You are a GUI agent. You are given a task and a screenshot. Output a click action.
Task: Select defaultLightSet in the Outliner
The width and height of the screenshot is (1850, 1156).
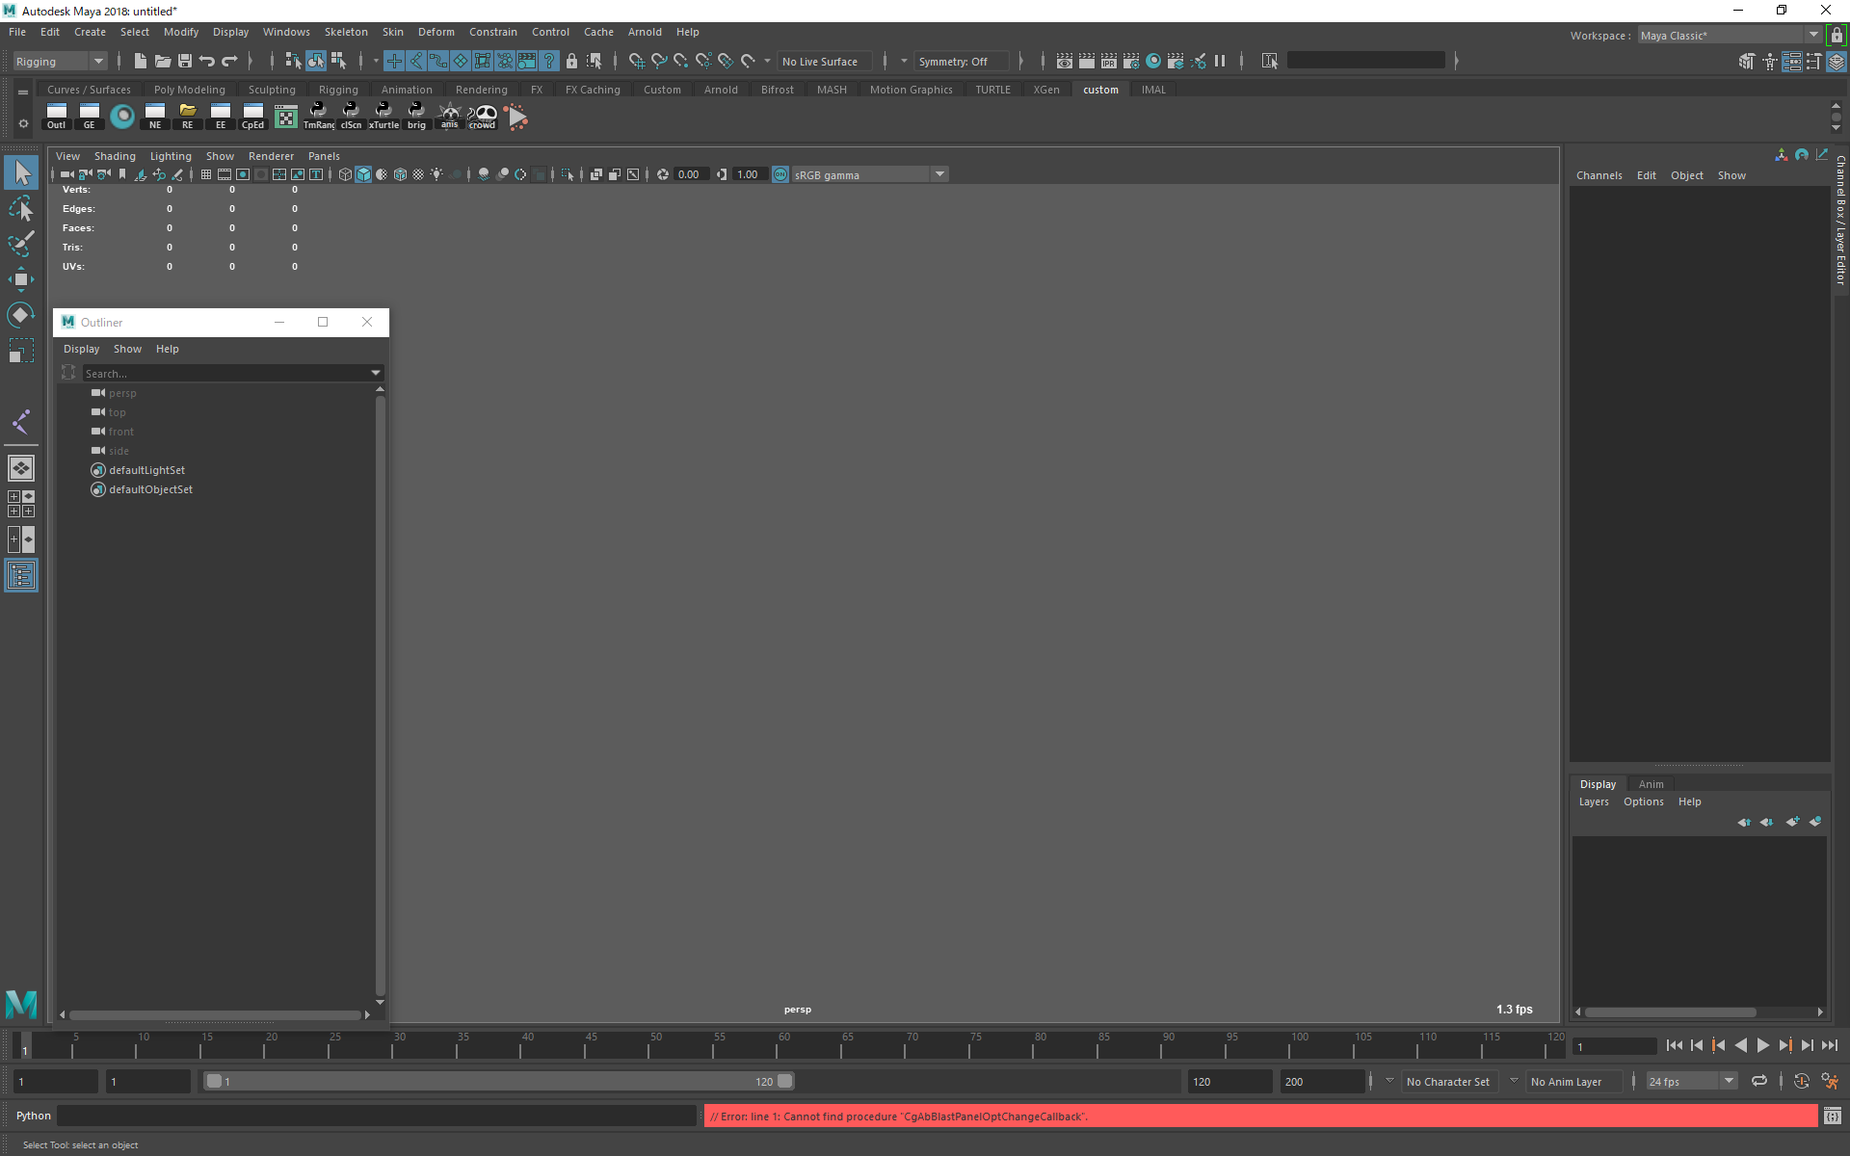pyautogui.click(x=146, y=470)
